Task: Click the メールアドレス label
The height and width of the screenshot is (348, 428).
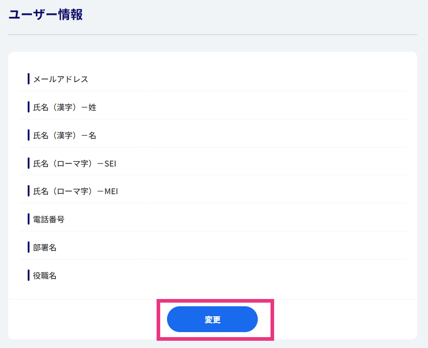Action: 61,79
